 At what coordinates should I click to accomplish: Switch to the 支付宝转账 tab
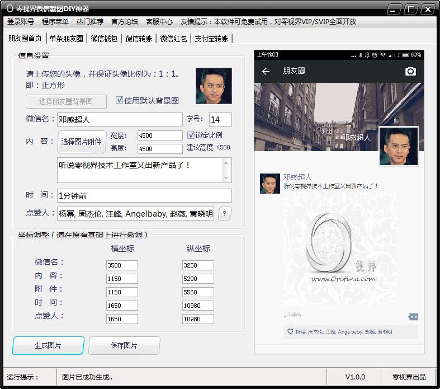pos(211,39)
